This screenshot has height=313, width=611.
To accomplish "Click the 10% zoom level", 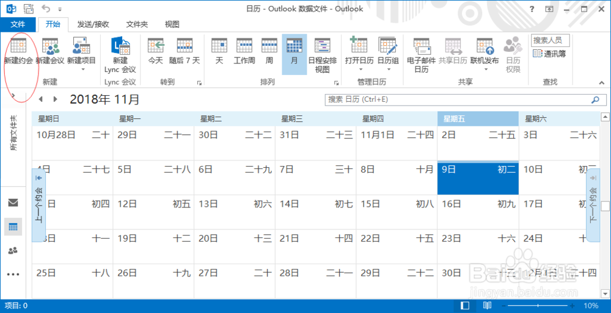I will pos(591,306).
